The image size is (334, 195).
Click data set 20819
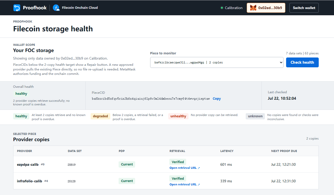point(72,165)
